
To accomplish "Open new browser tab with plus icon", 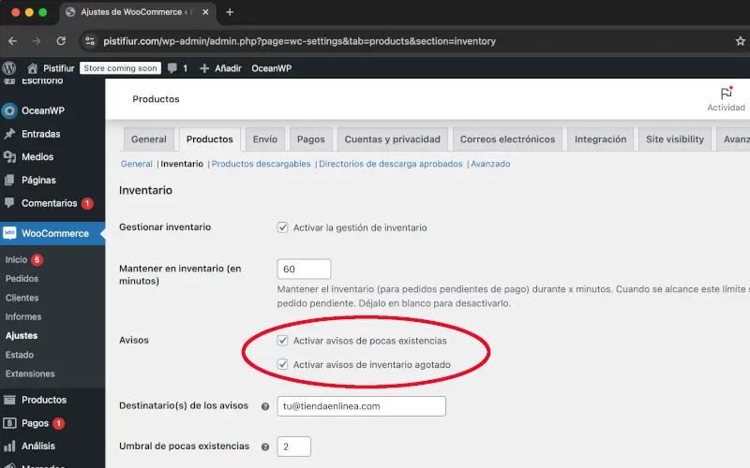I will 230,12.
